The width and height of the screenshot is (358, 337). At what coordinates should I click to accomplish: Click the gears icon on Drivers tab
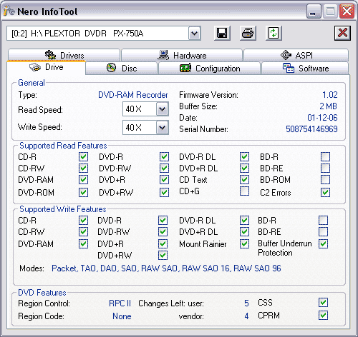tap(50, 55)
